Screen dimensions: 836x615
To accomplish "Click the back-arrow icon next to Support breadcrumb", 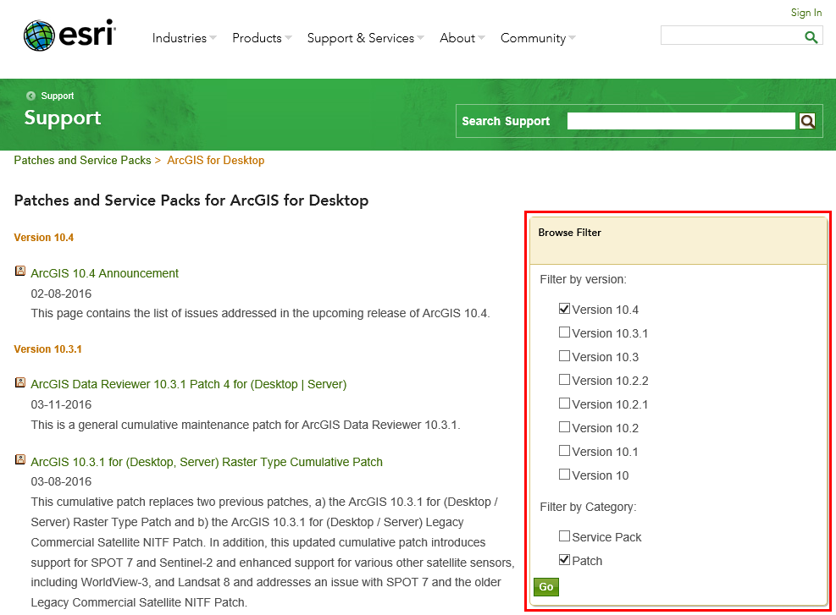I will [x=30, y=96].
